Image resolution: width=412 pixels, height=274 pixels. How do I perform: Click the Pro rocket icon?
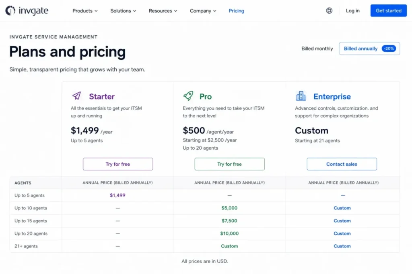(x=188, y=96)
